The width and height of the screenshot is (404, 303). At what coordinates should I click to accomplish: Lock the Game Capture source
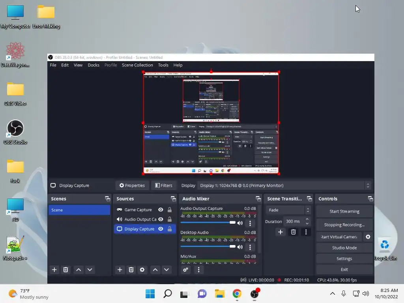pos(170,210)
